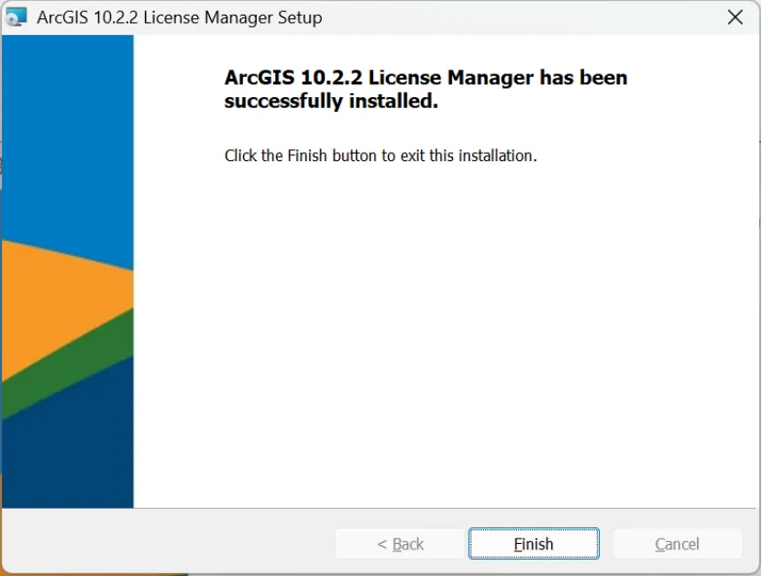Click Finish to exit the installation
The width and height of the screenshot is (762, 576).
[534, 543]
